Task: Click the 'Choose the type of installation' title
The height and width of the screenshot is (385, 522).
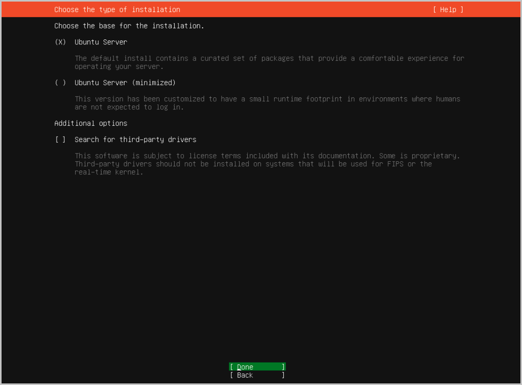Action: coord(117,9)
